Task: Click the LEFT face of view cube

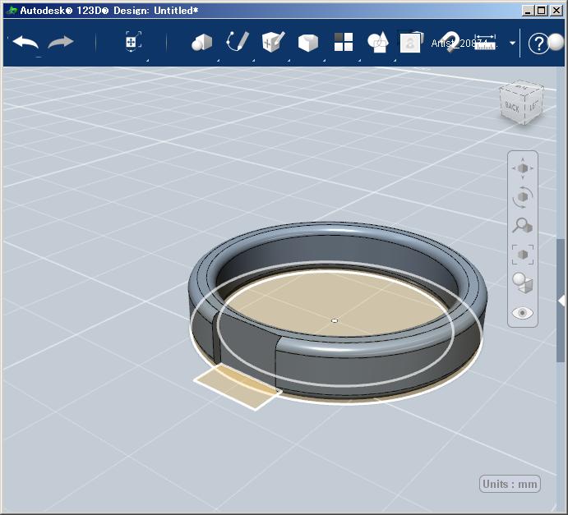Action: point(534,105)
